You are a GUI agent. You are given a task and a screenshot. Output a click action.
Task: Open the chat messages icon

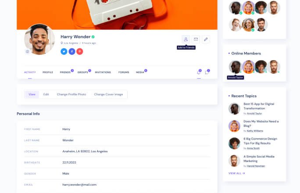click(207, 72)
